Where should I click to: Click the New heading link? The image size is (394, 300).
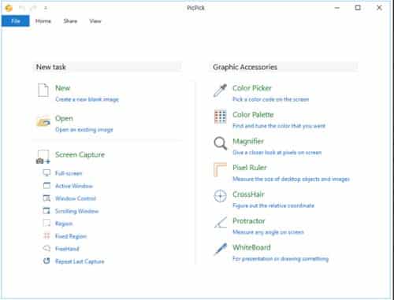tap(63, 88)
